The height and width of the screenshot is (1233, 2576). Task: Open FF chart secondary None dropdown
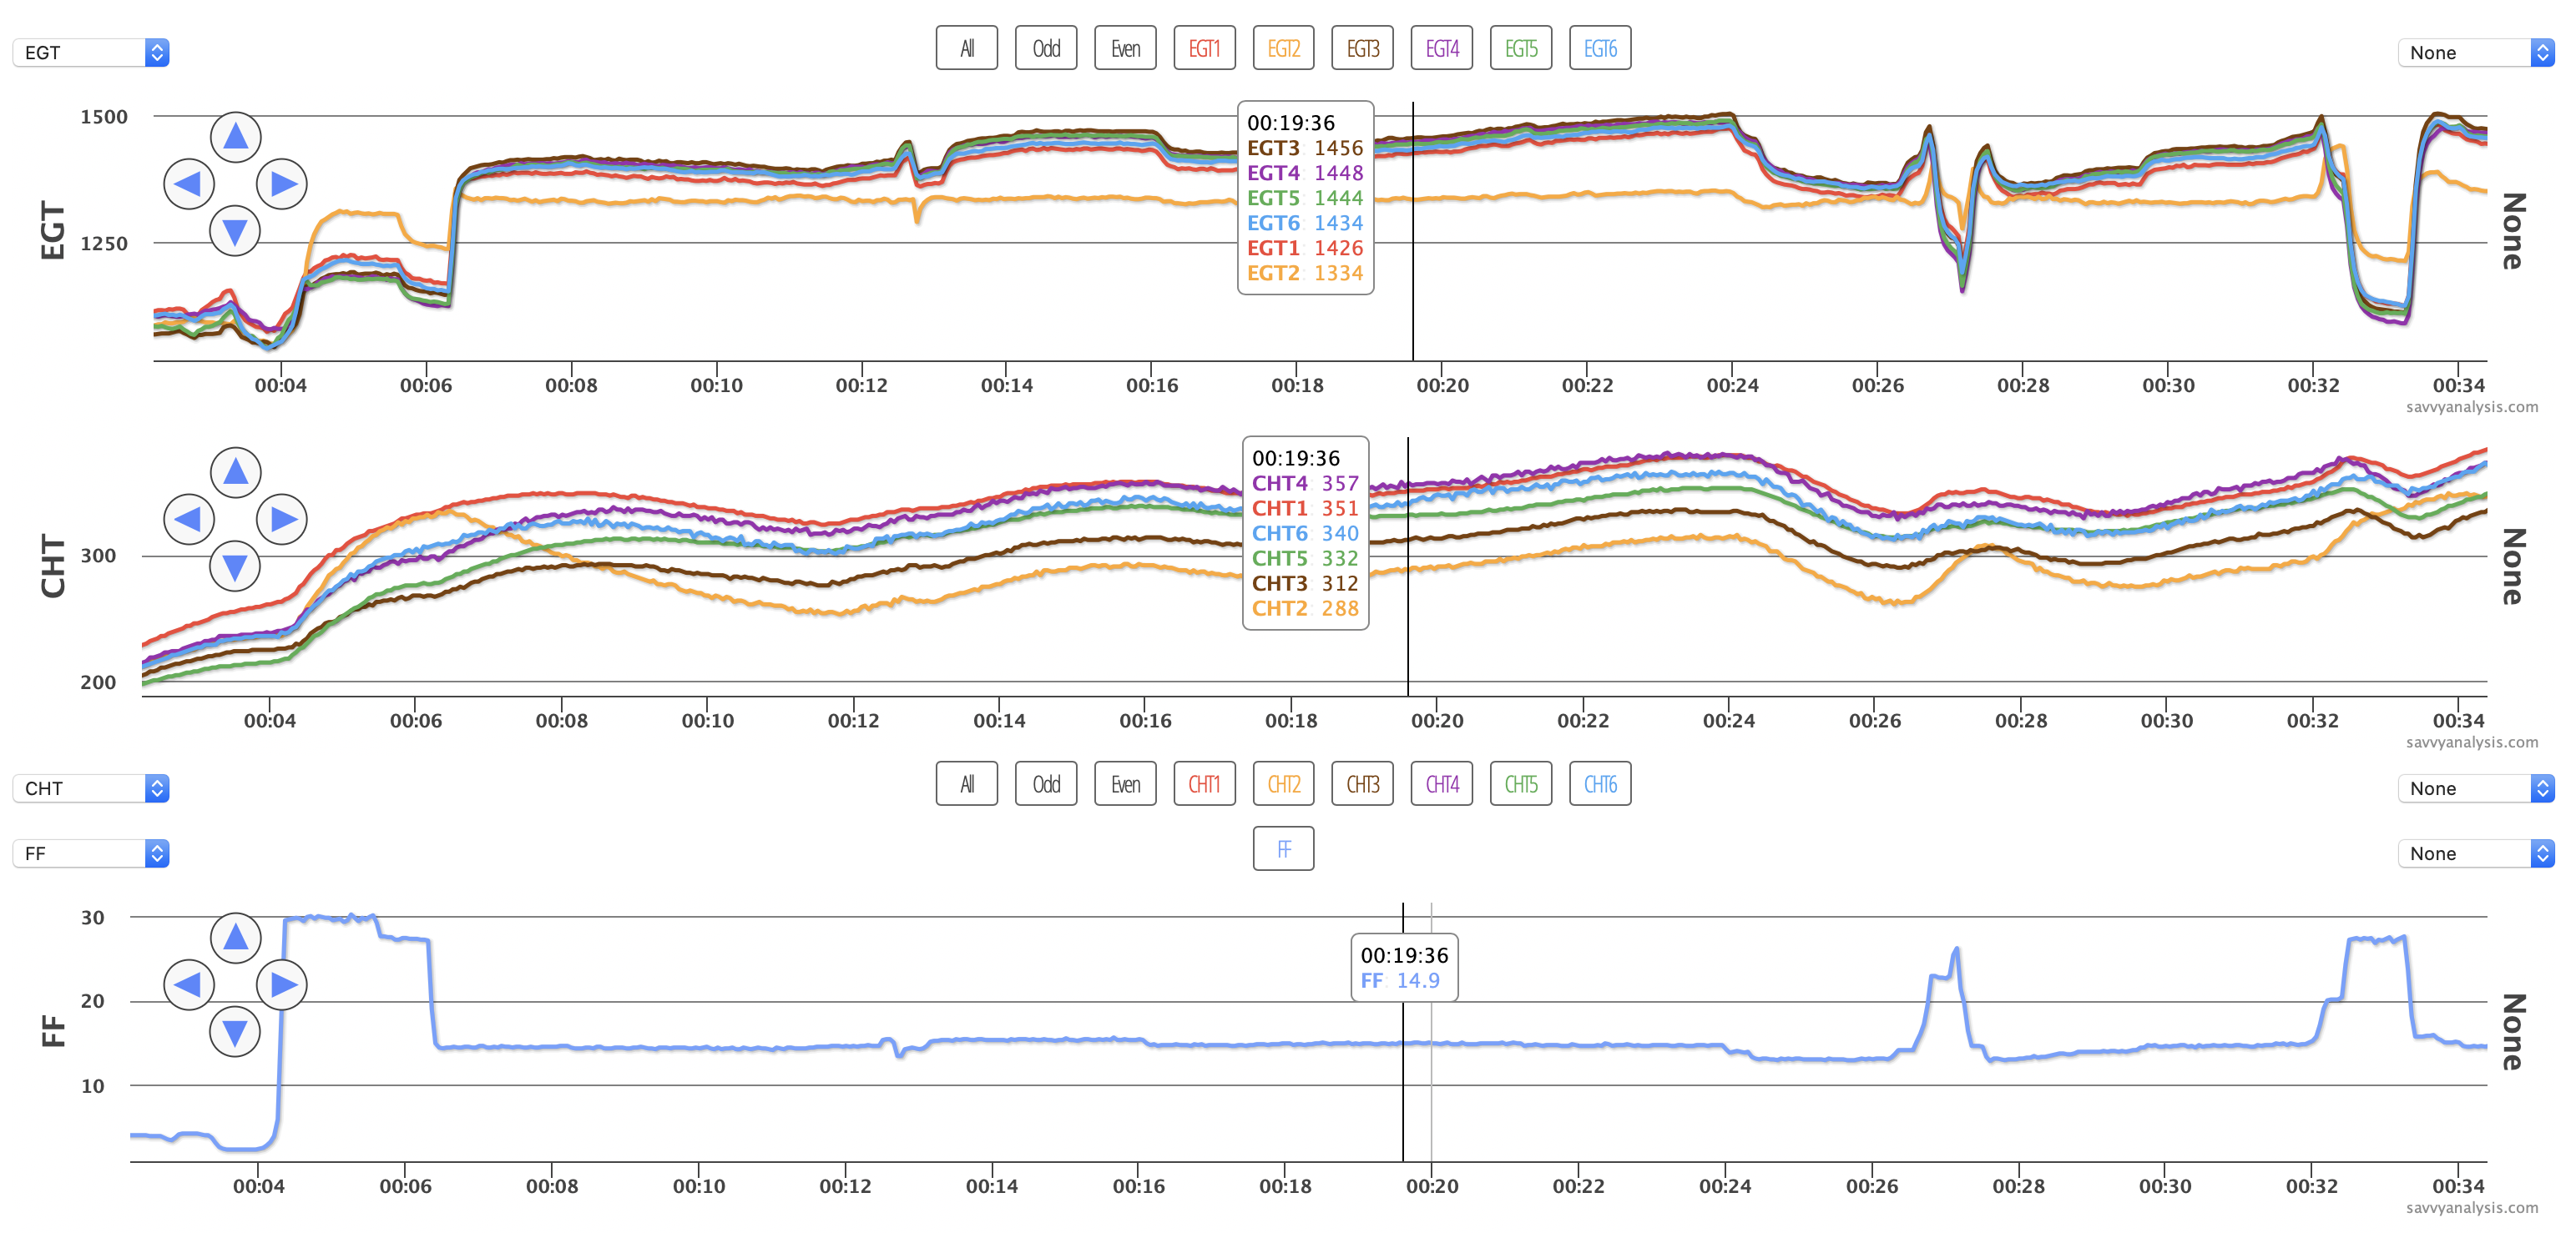[2476, 853]
